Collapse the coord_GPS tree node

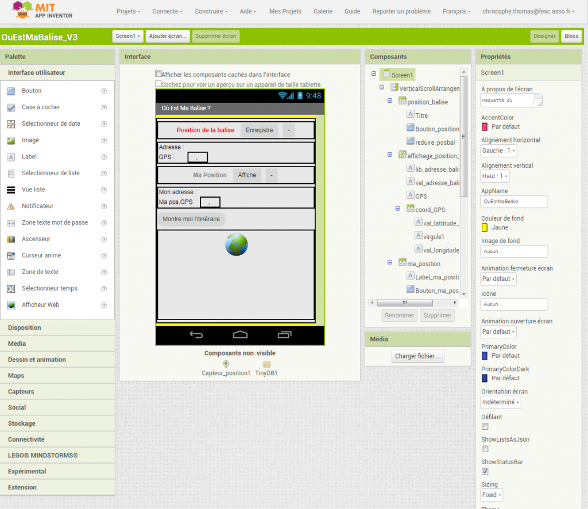tap(398, 209)
